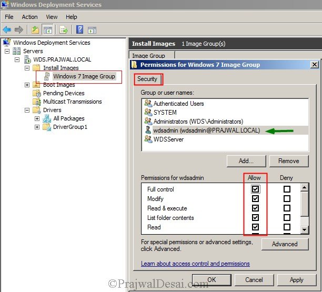Toggle the Allow checkbox for Full control
The height and width of the screenshot is (292, 322).
pyautogui.click(x=255, y=189)
